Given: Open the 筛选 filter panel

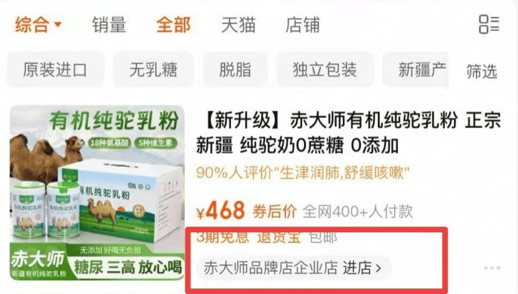Looking at the screenshot, I should click(x=482, y=71).
